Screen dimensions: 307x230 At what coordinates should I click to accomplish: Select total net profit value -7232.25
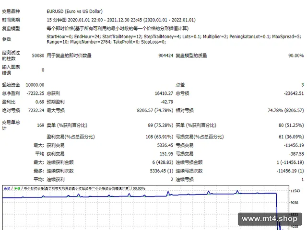click(x=35, y=93)
